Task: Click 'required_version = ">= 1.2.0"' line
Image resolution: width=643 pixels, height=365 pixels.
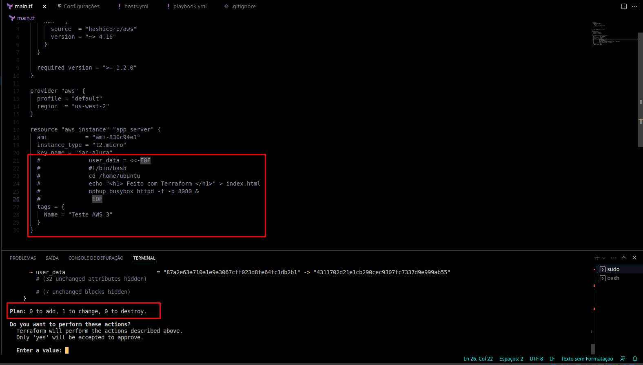Action: point(87,68)
